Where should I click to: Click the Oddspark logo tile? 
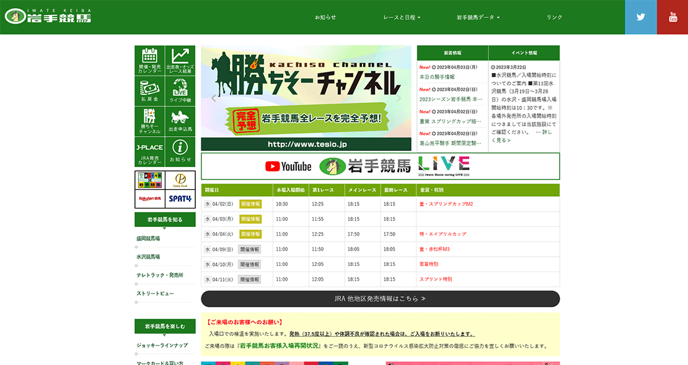click(180, 180)
